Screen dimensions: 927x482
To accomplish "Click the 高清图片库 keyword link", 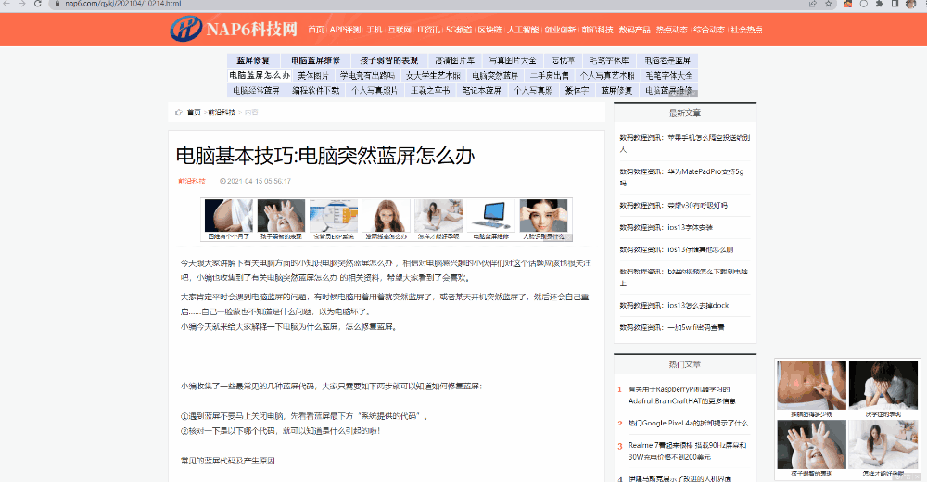I will click(x=454, y=60).
